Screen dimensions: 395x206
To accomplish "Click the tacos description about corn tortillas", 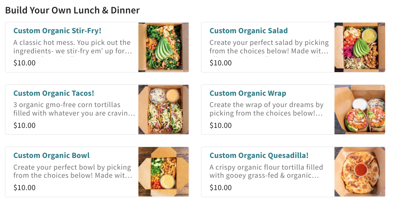I will [74, 109].
